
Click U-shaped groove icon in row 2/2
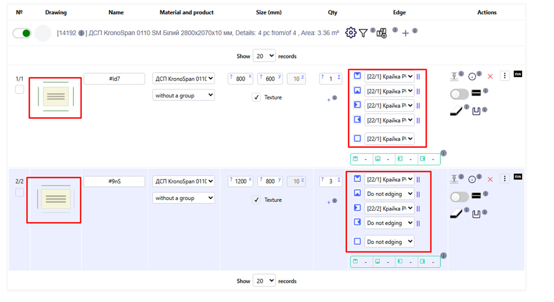coord(476,214)
